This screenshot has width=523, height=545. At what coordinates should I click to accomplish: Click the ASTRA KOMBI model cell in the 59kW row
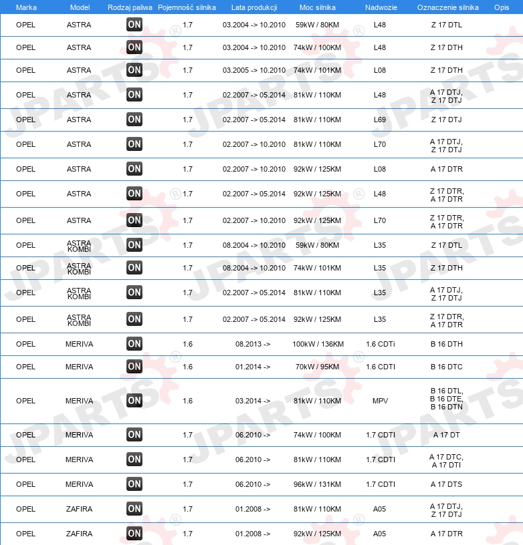pos(79,246)
